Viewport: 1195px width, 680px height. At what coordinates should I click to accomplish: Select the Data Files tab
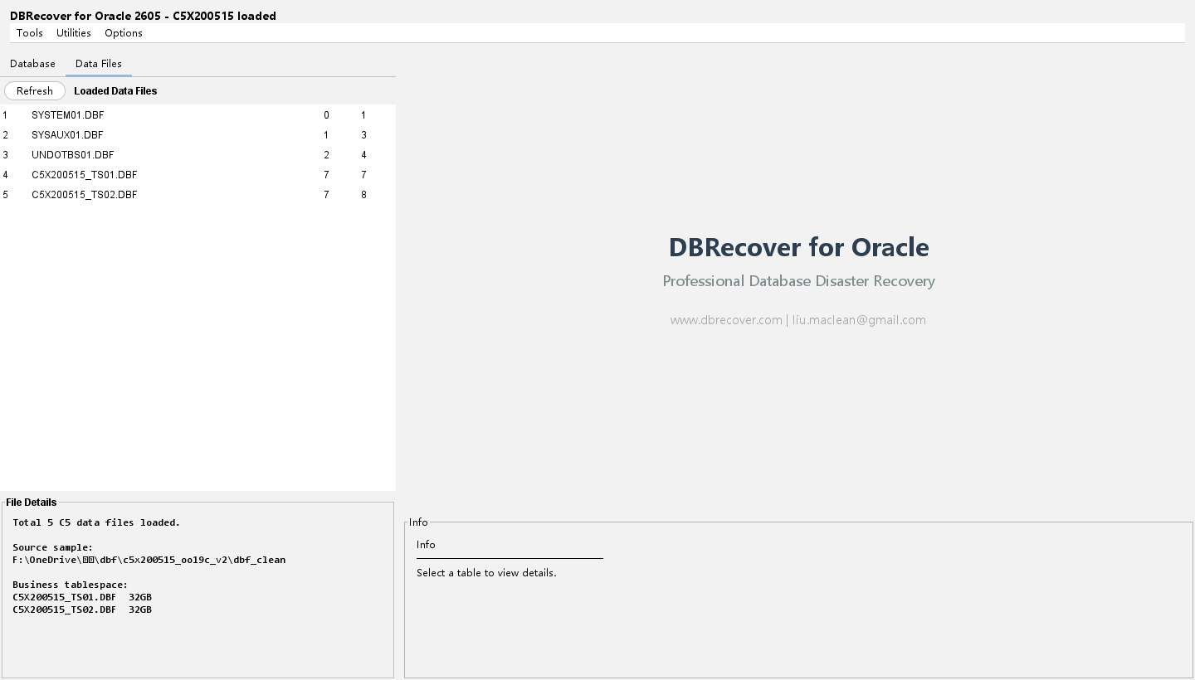[99, 64]
